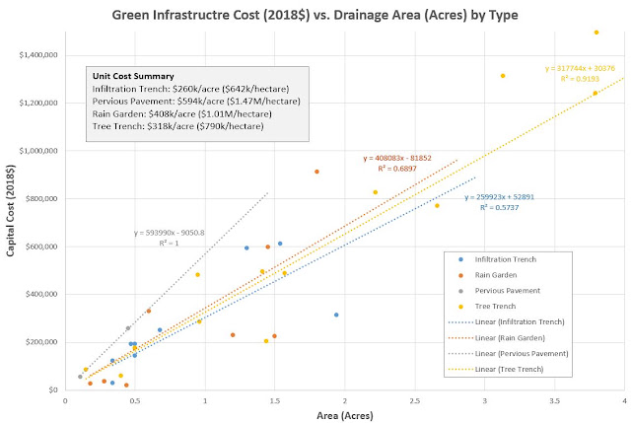Click the 'Capital Cost (2018$)' vertical axis title
This screenshot has height=423, width=631.
click(11, 210)
